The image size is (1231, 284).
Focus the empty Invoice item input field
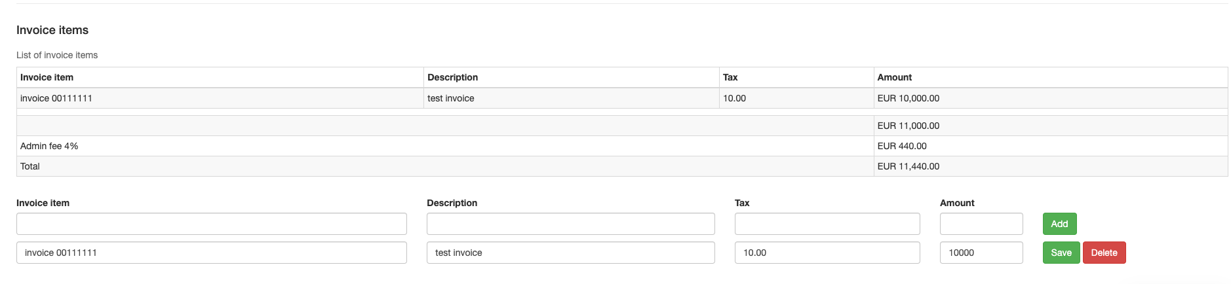(x=211, y=224)
